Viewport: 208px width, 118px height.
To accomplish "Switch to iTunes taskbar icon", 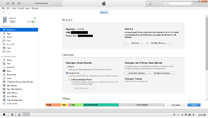I will (x=26, y=114).
